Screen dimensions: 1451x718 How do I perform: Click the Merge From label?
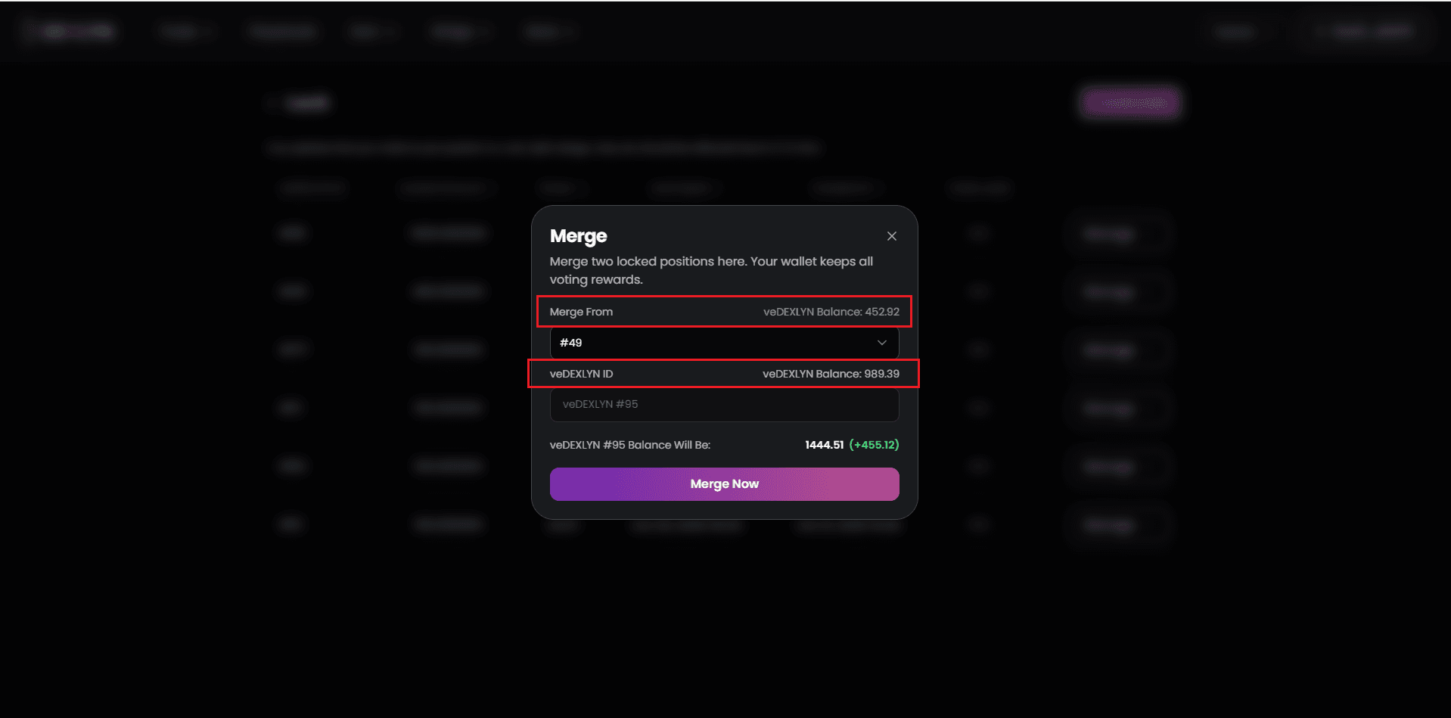tap(581, 312)
